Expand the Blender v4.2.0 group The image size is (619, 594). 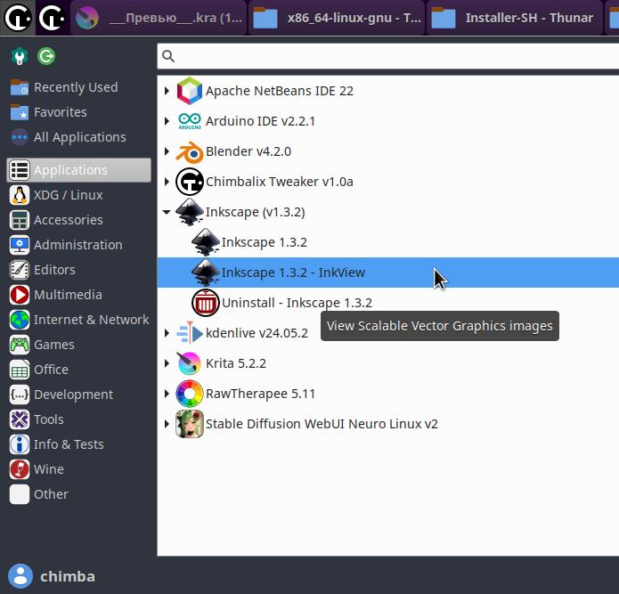point(167,151)
